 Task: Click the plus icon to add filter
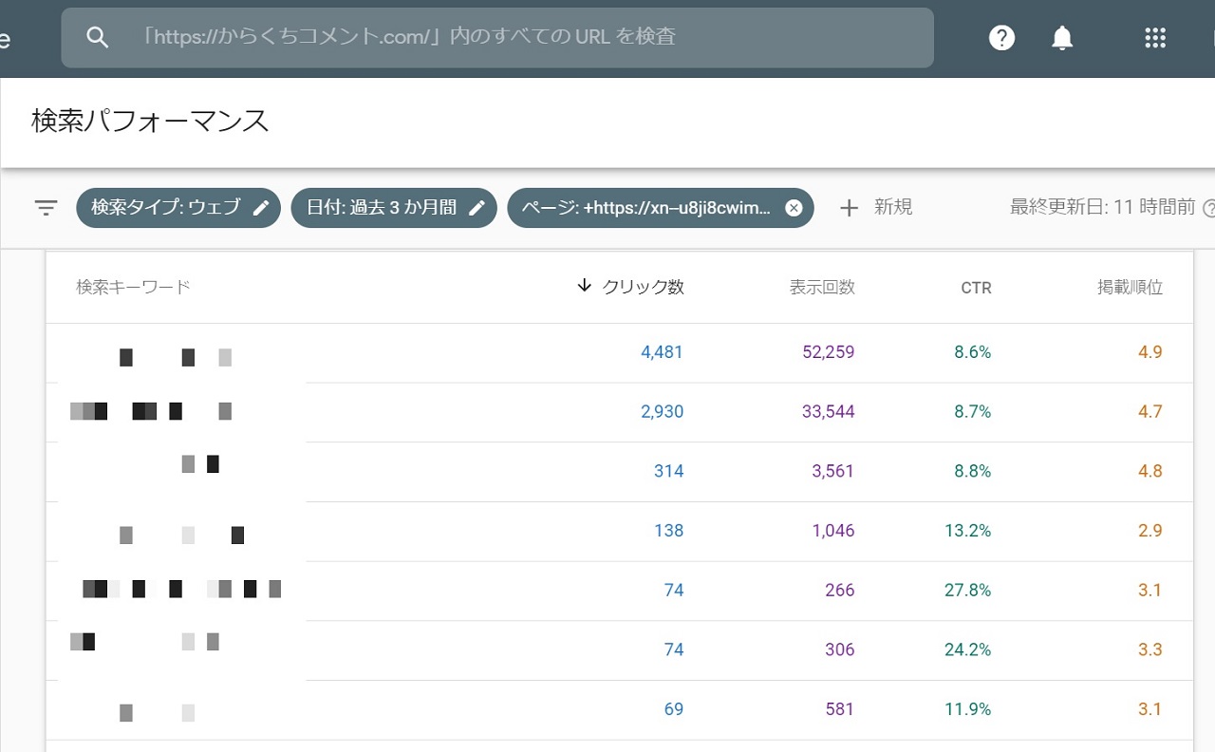(849, 208)
